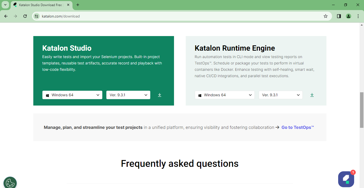Open the Katalon chat widget bubble

click(346, 179)
